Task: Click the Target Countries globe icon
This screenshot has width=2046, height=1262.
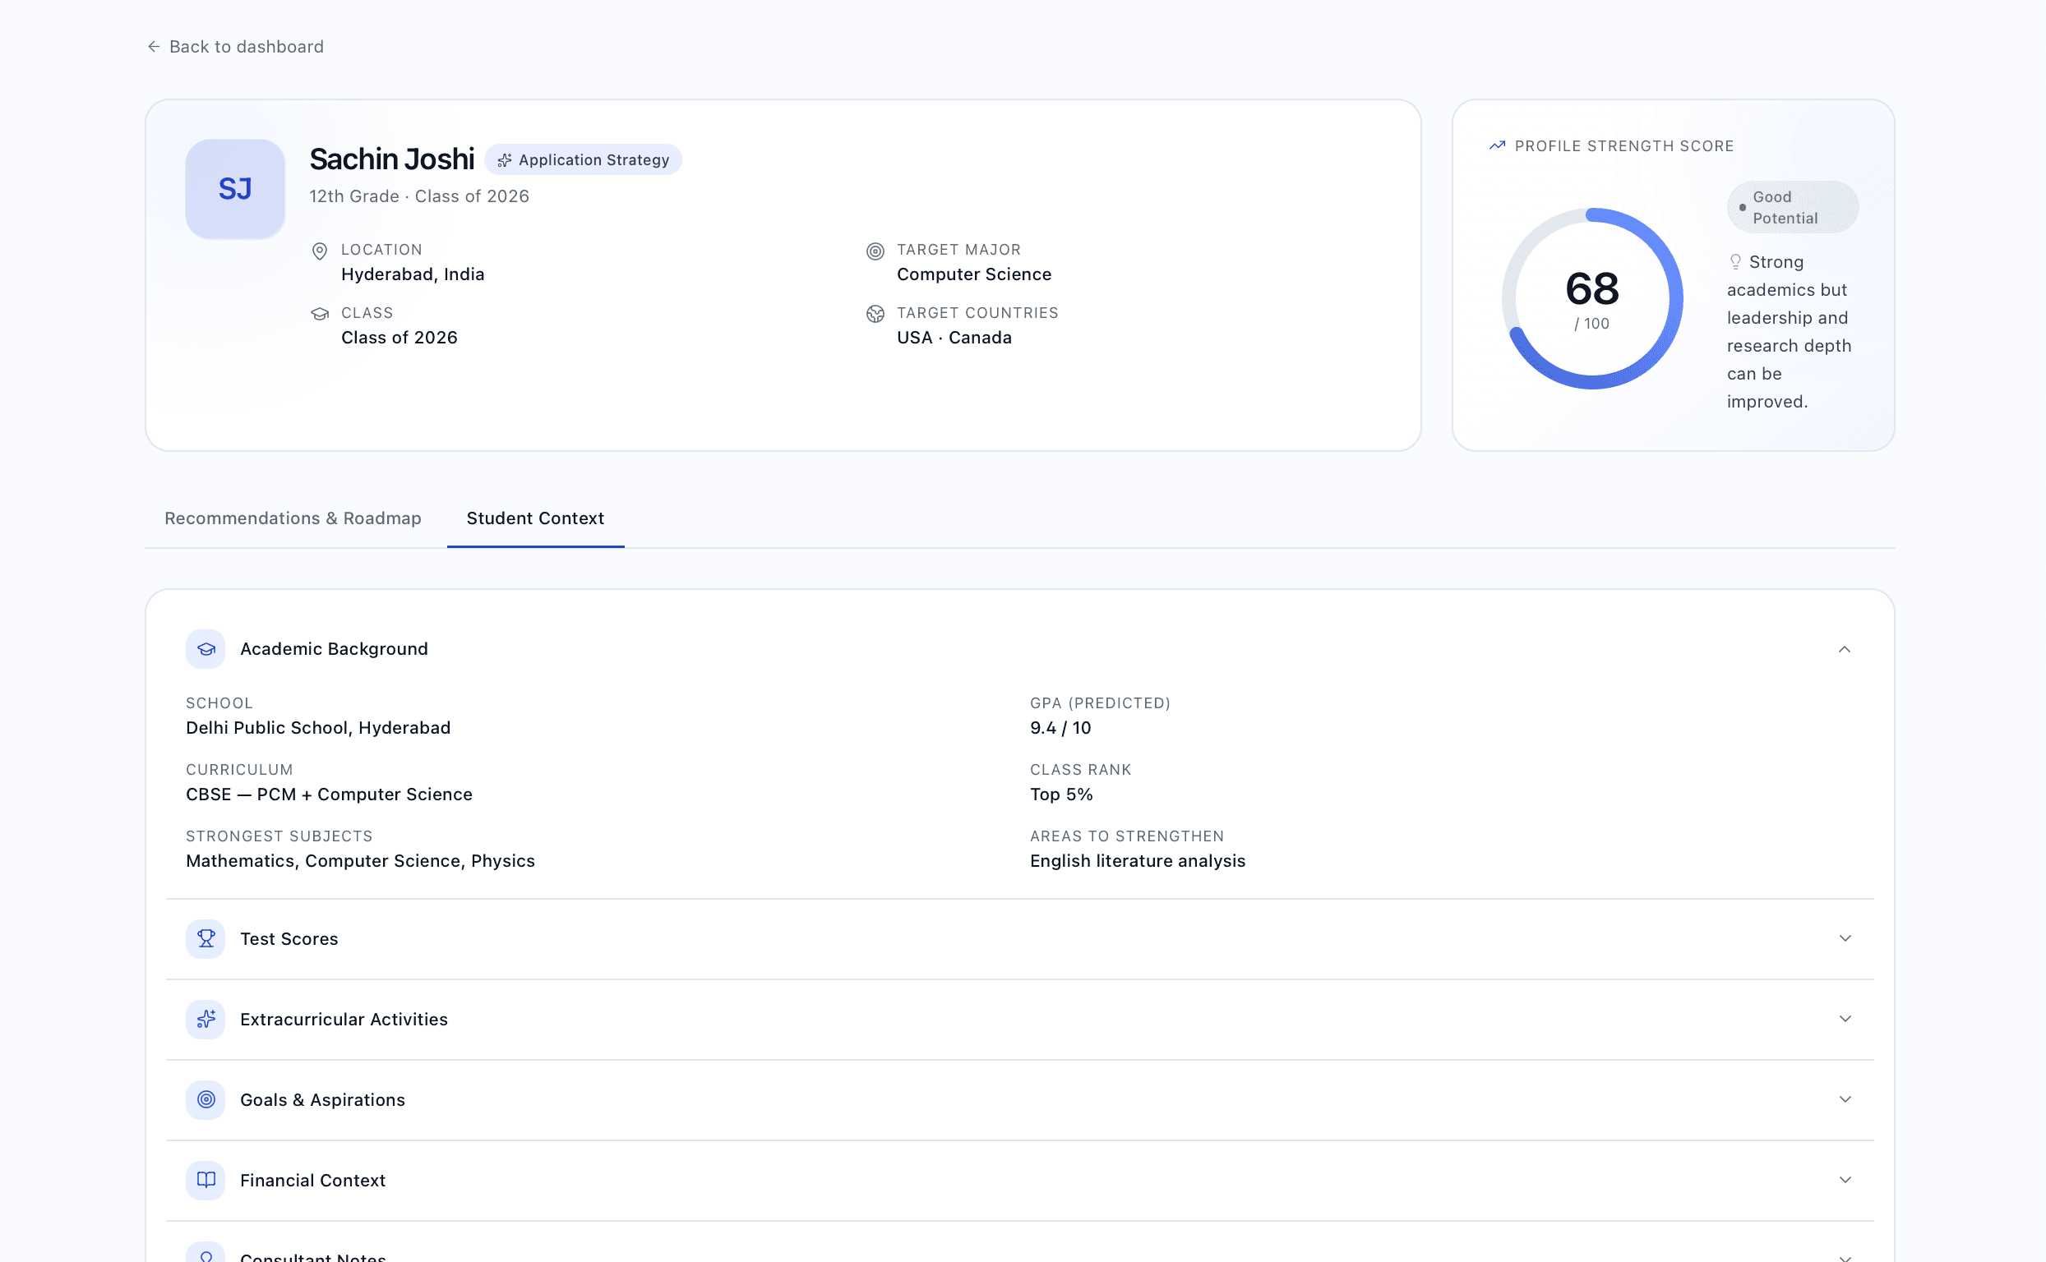Action: tap(875, 314)
